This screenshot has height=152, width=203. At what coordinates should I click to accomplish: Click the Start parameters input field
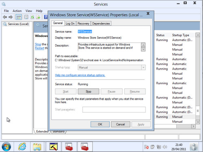[x=114, y=109]
